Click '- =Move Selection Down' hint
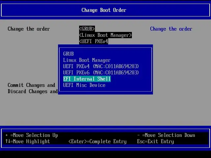Image resolution: width=211 pixels, height=158 pixels. [x=166, y=135]
